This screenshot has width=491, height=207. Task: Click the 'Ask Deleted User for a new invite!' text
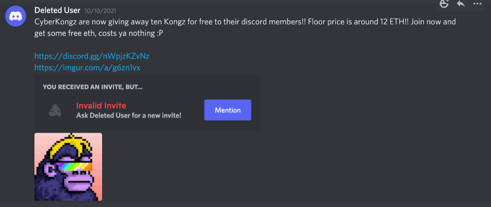[x=129, y=115]
